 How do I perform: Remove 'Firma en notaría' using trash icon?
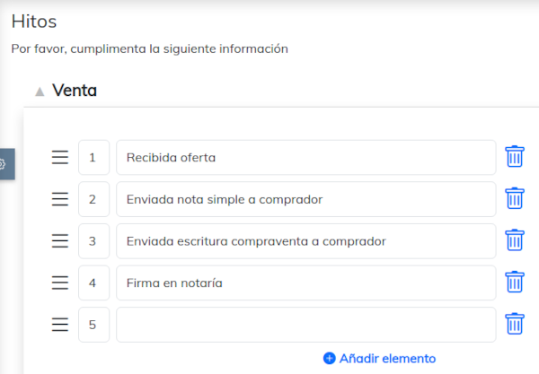click(x=514, y=283)
